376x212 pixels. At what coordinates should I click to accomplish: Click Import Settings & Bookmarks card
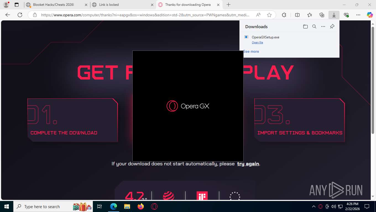300,120
